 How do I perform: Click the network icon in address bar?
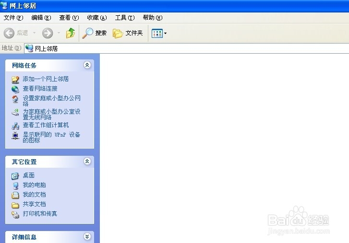click(29, 48)
